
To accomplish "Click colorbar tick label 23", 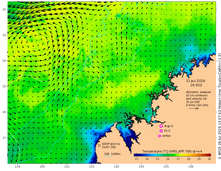I will 137,159.
